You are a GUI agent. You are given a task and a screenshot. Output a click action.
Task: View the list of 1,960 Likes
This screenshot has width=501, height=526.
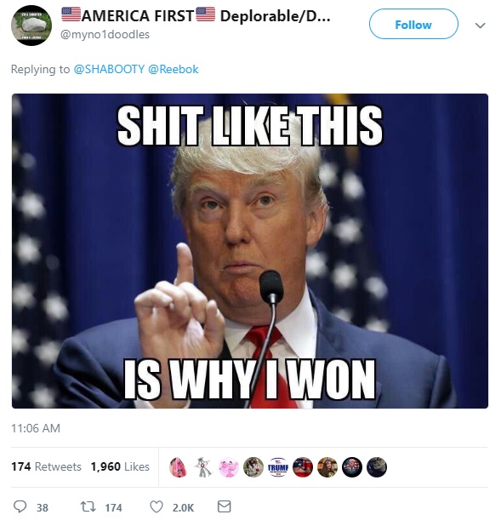coord(120,466)
